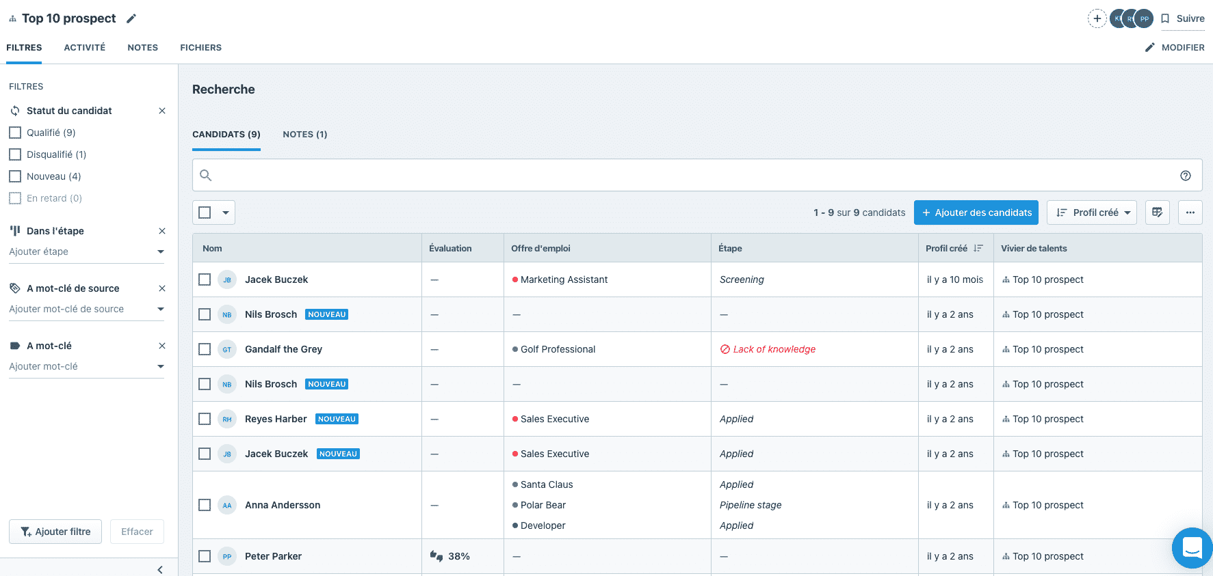Click the Ajouter des candidats button
The width and height of the screenshot is (1213, 576).
[x=976, y=212]
